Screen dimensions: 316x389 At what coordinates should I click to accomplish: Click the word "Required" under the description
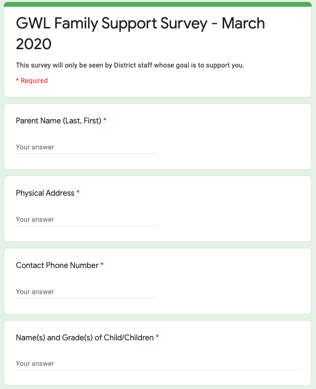point(34,80)
